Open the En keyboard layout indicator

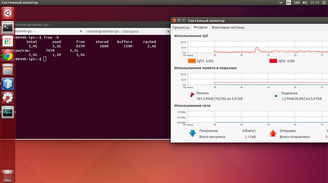(289, 3)
